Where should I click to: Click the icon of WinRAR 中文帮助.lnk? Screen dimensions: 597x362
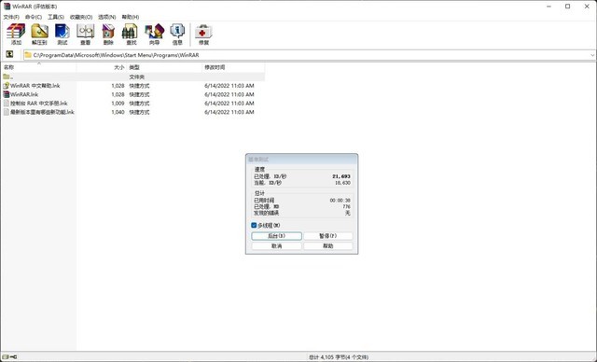pos(7,86)
